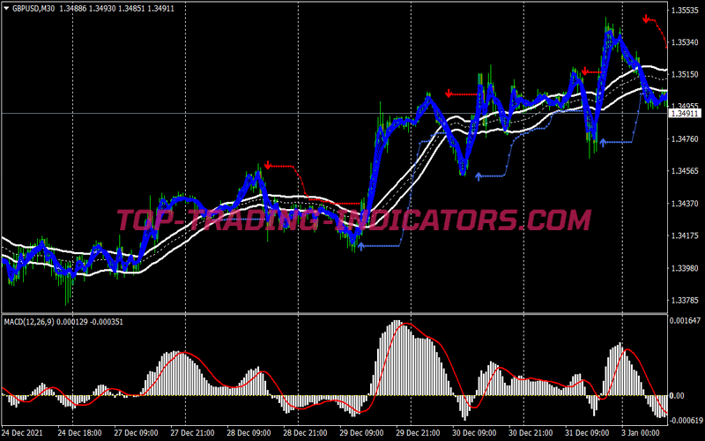Click the 1.35340 price axis label

pos(684,41)
